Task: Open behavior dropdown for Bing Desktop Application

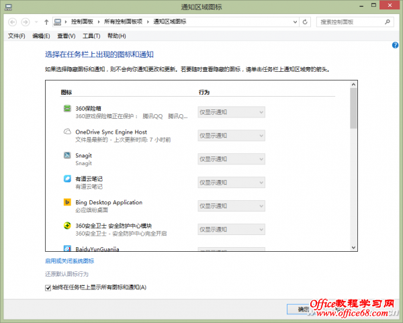Action: [x=231, y=206]
